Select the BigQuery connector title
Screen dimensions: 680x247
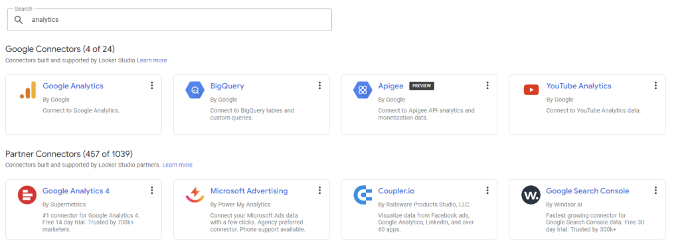tap(227, 86)
